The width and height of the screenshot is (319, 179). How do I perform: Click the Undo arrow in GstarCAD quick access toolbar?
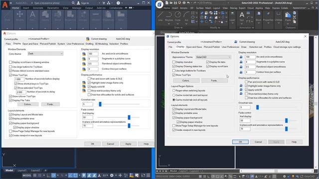tap(188, 3)
